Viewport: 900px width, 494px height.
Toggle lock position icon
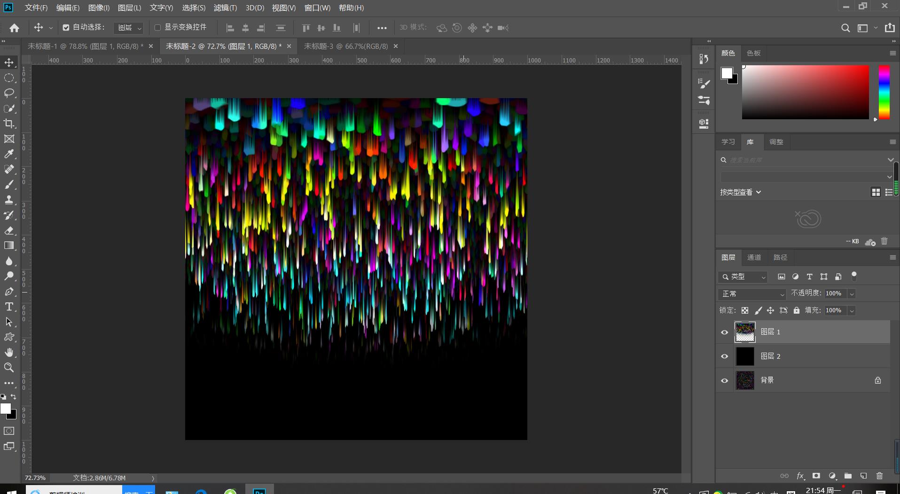coord(770,310)
